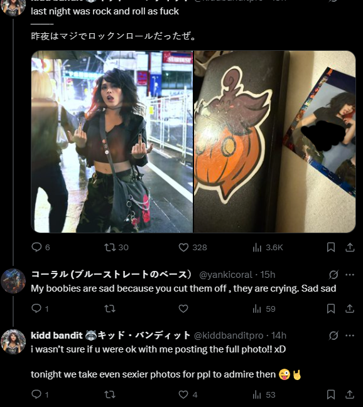Open Grok icon on @yankicoral's reply
This screenshot has height=407, width=363.
(333, 275)
